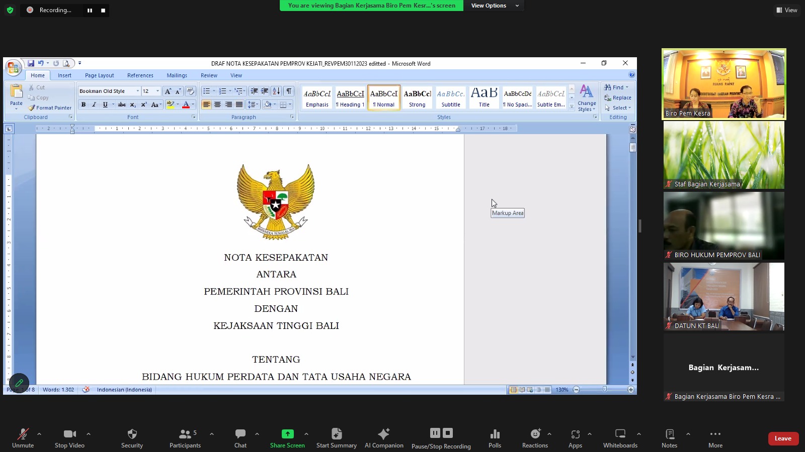Open audio options arrow next to Unmute

click(39, 434)
